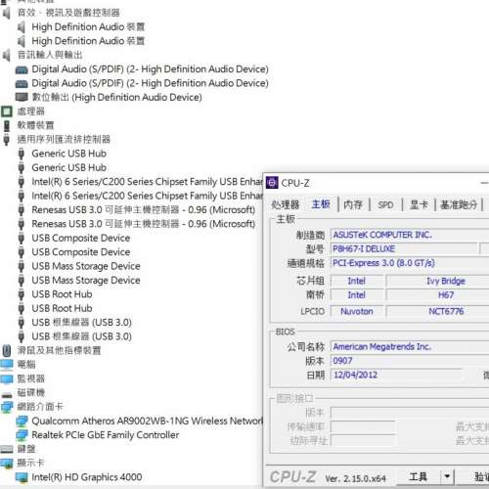
Task: Click the NCT6776 LPCIO value
Action: [x=446, y=311]
